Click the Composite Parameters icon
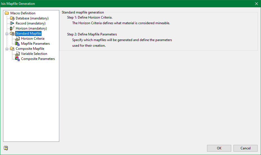This screenshot has width=261, height=155. (x=17, y=59)
